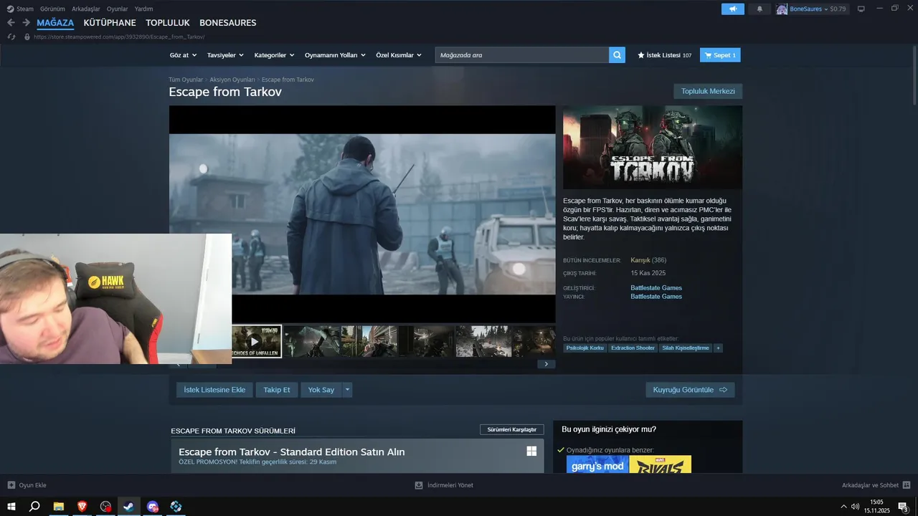This screenshot has height=516, width=918.
Task: Open the Sepet shopping cart
Action: [x=720, y=55]
